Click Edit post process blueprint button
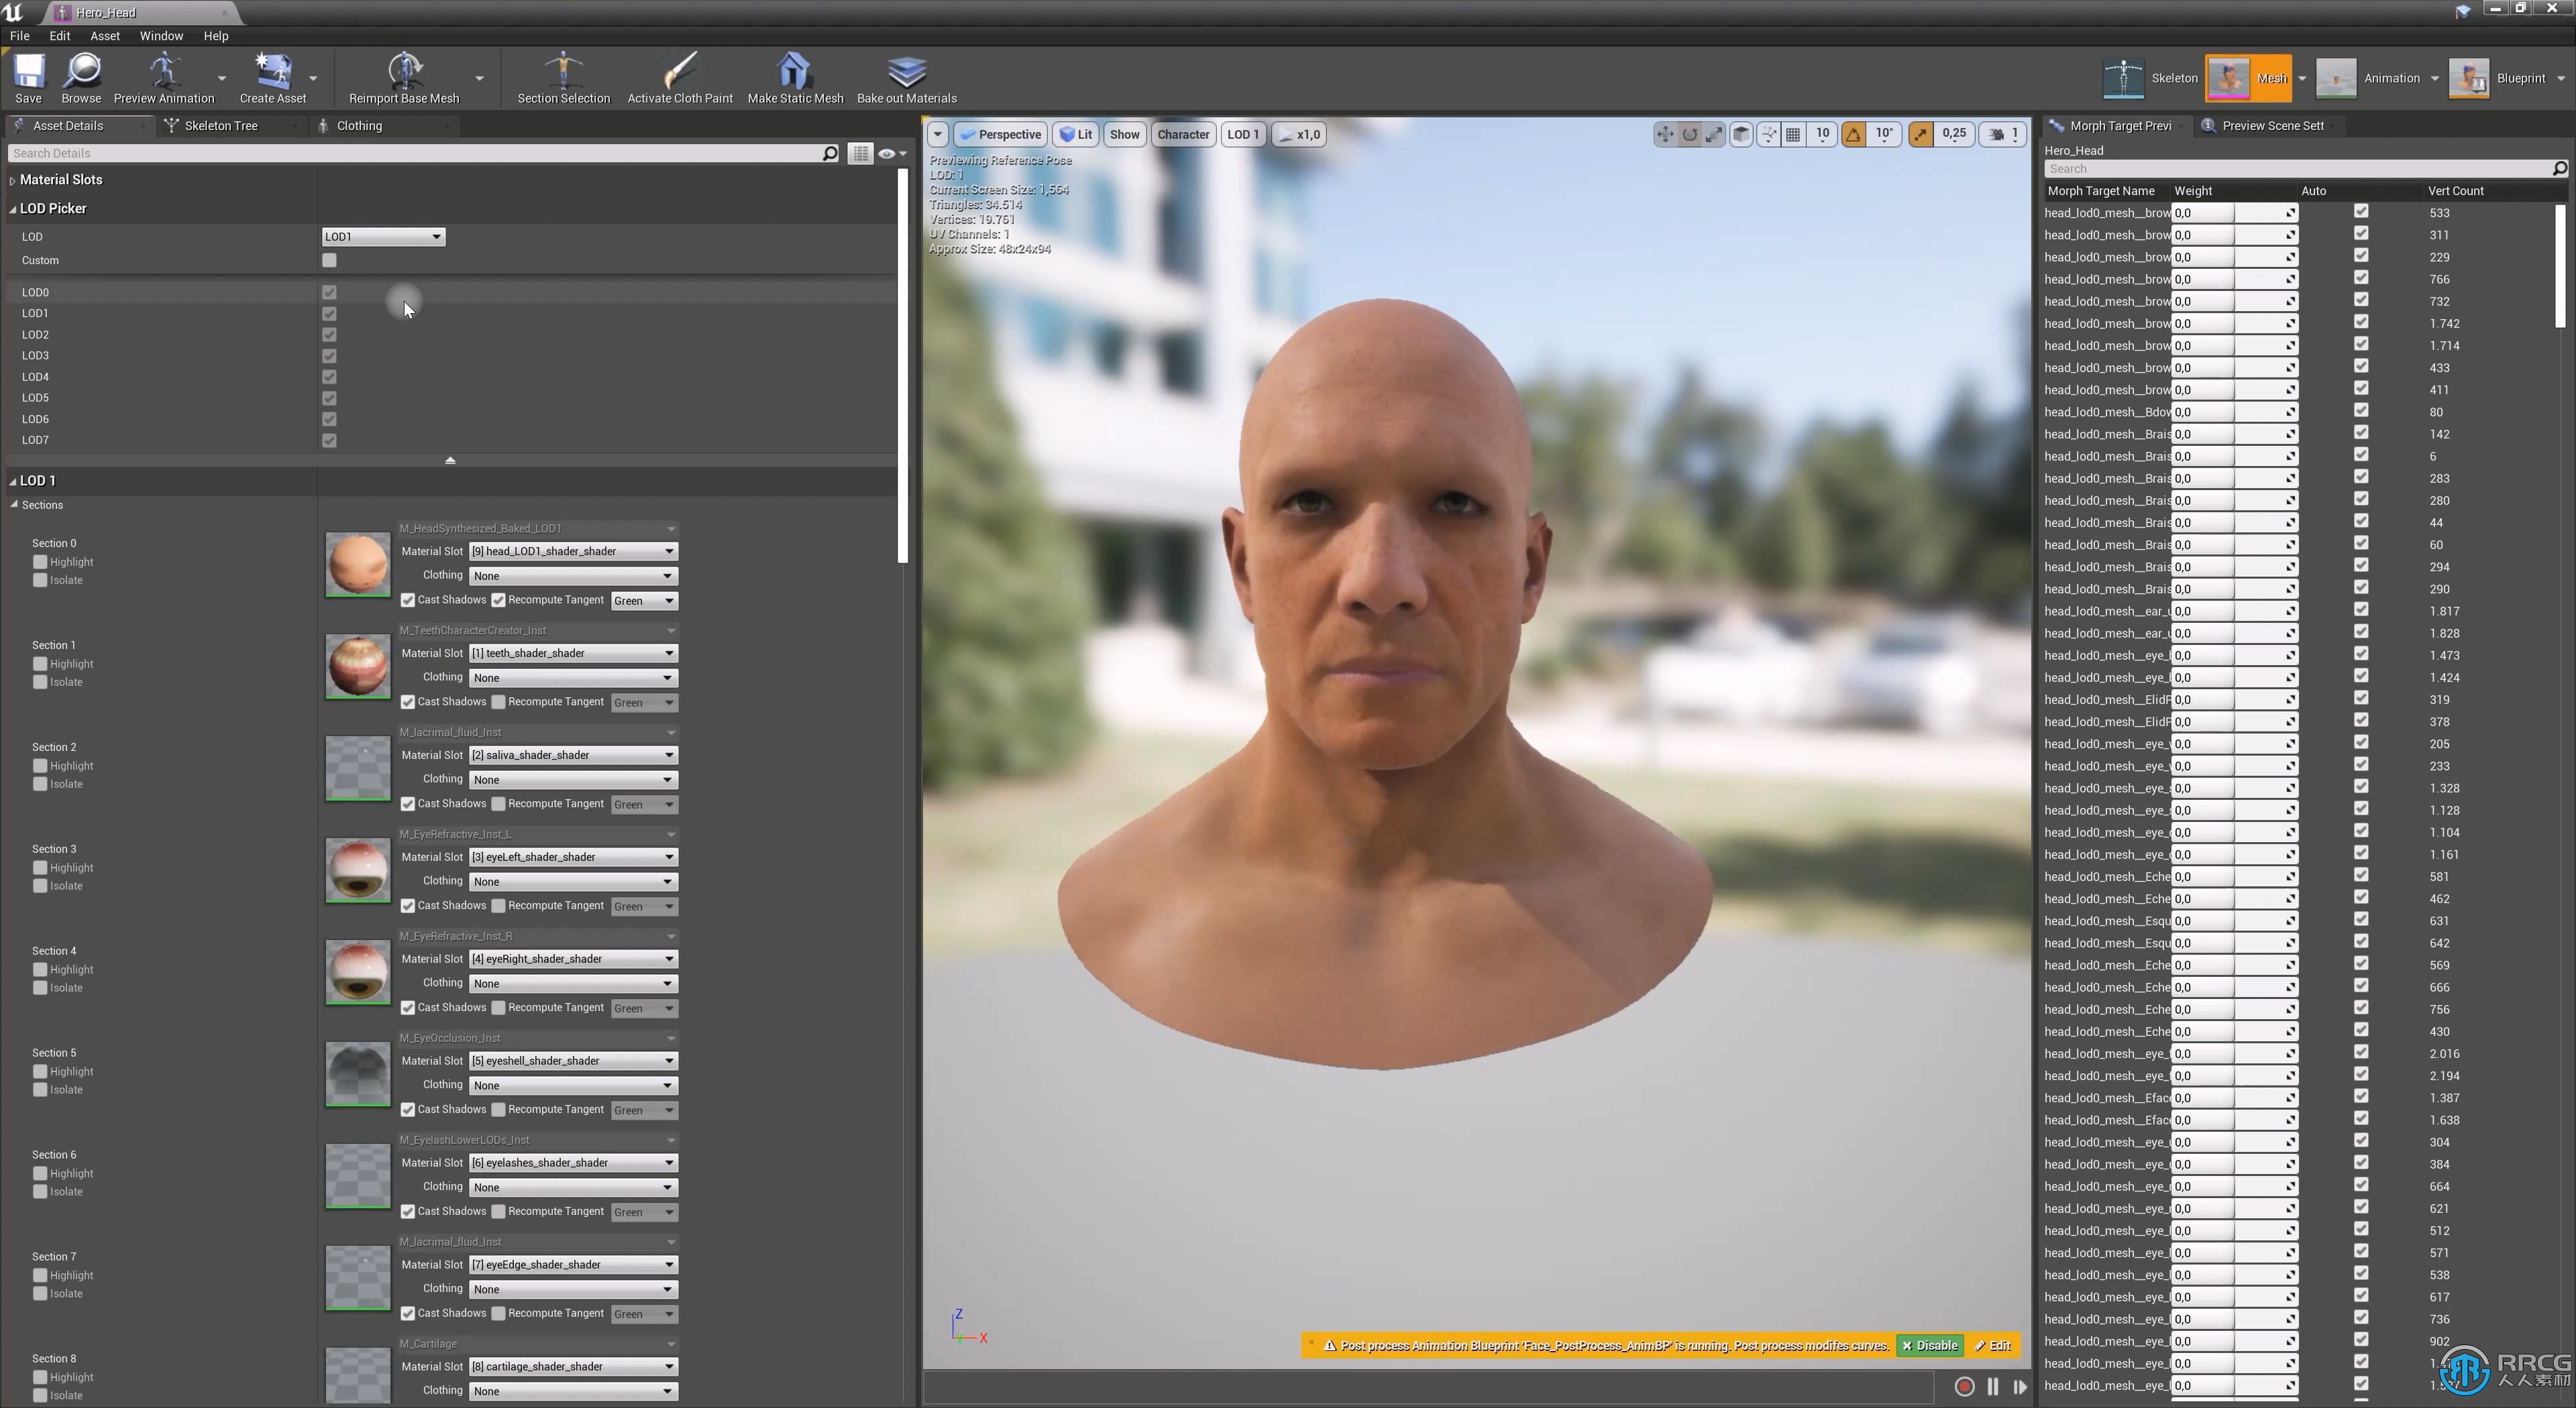The width and height of the screenshot is (2576, 1408). pos(1993,1345)
